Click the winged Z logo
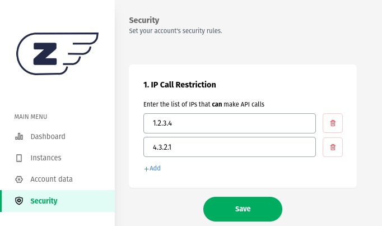Screen dimensions: 382x226 (x=57, y=54)
